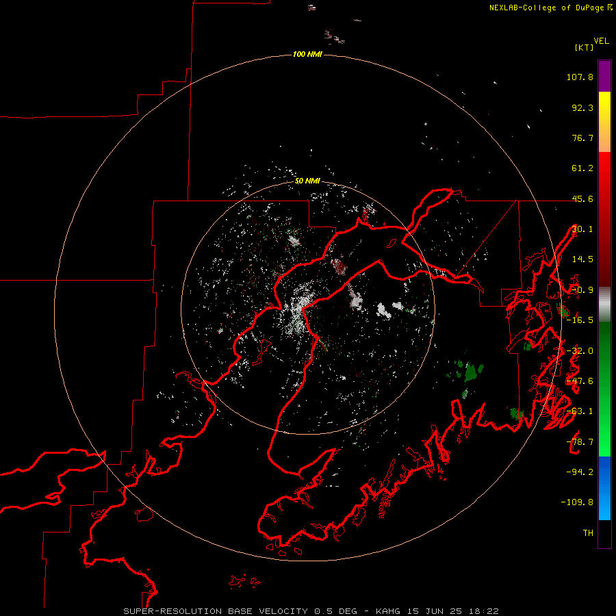Click the 61.2 legend value
The width and height of the screenshot is (616, 616).
click(x=582, y=168)
